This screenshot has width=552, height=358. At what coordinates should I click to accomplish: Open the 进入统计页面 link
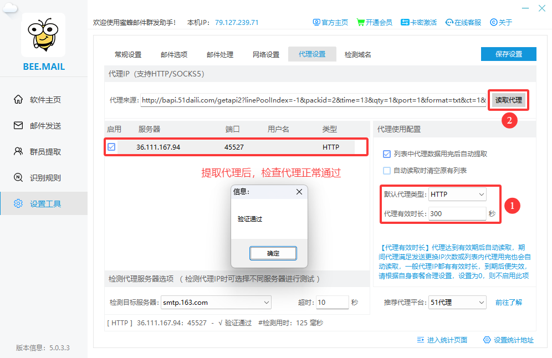click(x=447, y=340)
